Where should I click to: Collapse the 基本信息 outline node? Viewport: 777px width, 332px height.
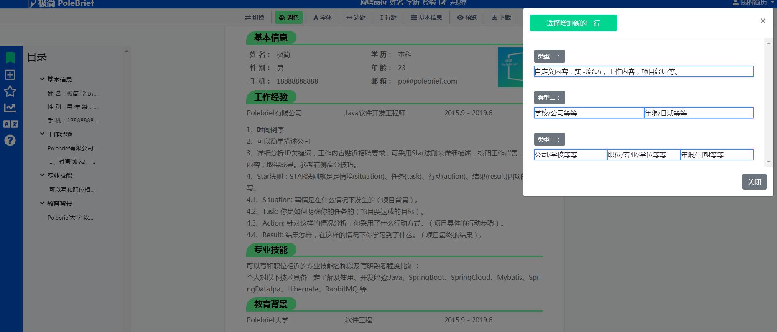(42, 79)
